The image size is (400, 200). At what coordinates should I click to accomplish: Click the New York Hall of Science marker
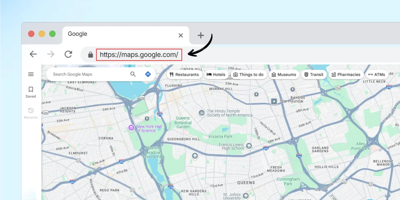point(131,128)
